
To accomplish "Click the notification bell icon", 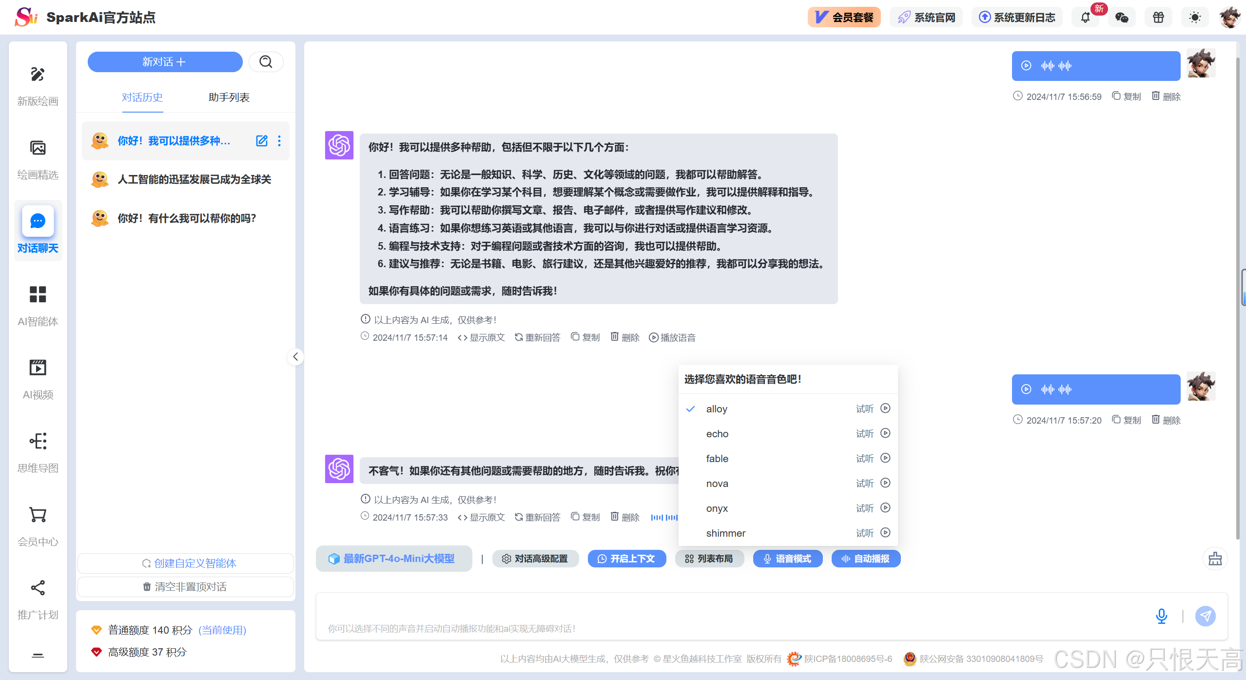I will tap(1085, 18).
